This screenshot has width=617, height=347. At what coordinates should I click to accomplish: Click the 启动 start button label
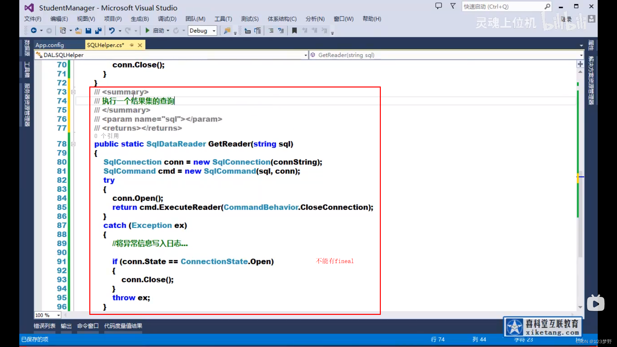(x=158, y=31)
